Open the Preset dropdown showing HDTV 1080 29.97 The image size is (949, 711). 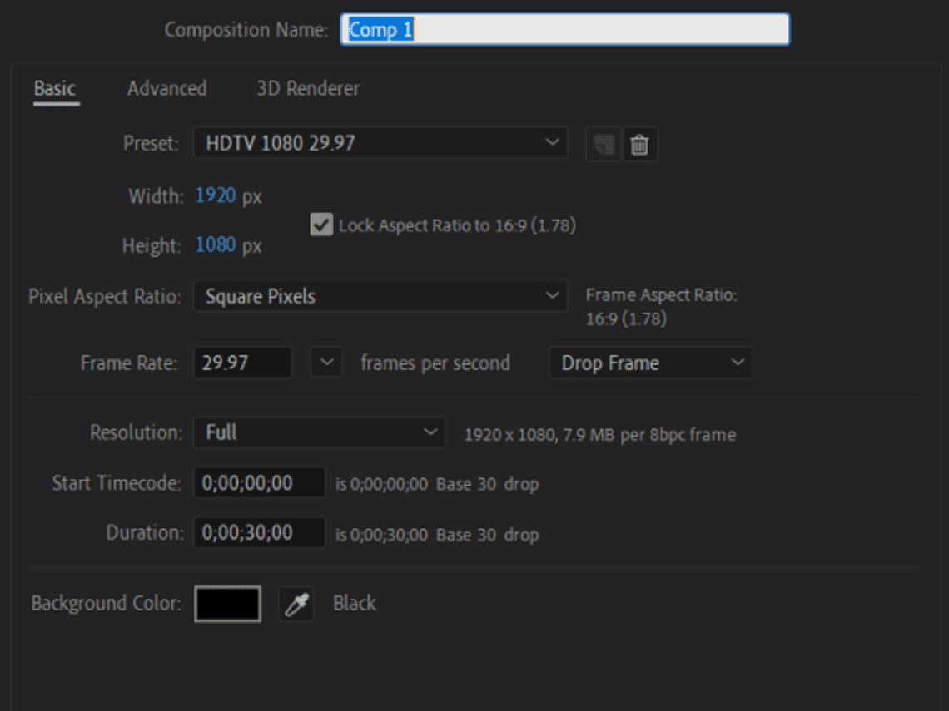[380, 143]
